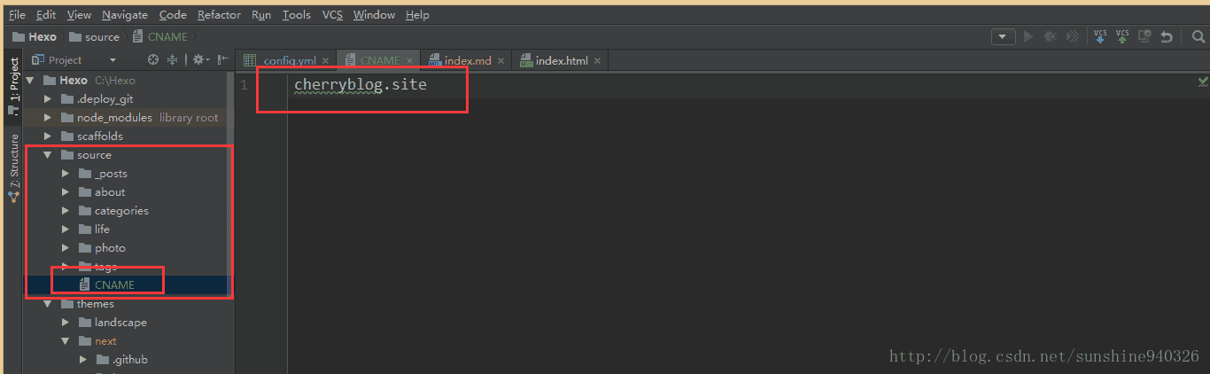Open the Code menu
The height and width of the screenshot is (374, 1210).
coord(173,14)
